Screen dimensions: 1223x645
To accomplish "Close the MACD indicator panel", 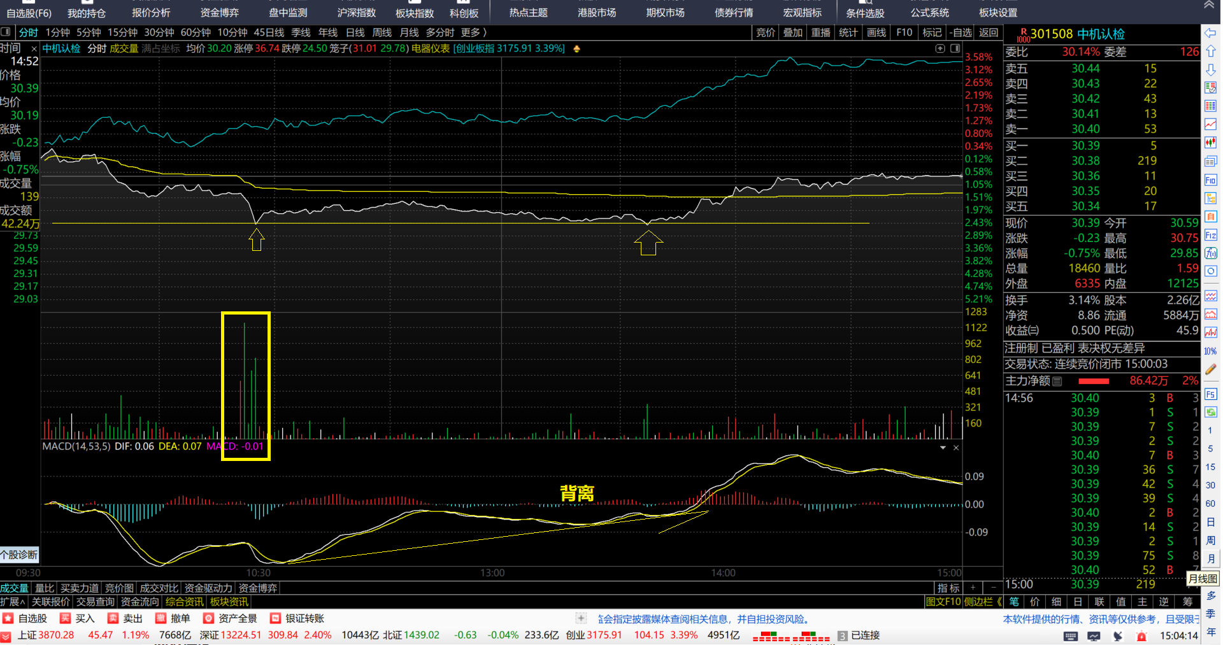I will point(955,448).
